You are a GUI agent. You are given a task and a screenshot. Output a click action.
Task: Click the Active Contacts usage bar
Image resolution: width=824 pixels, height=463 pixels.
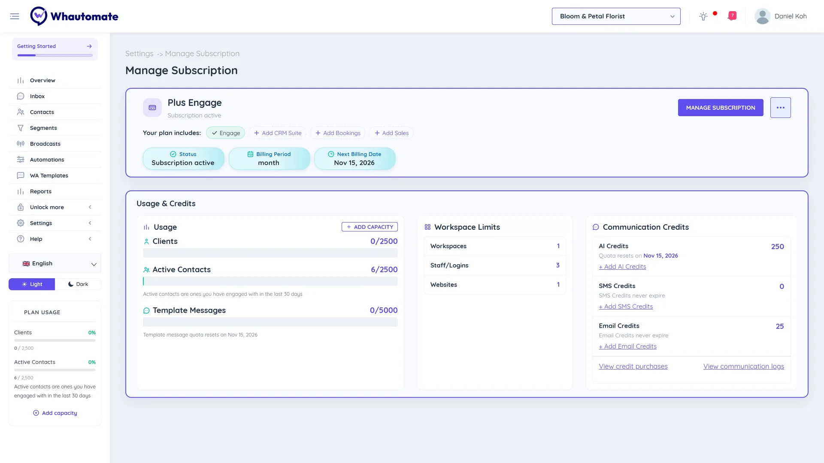pos(270,281)
